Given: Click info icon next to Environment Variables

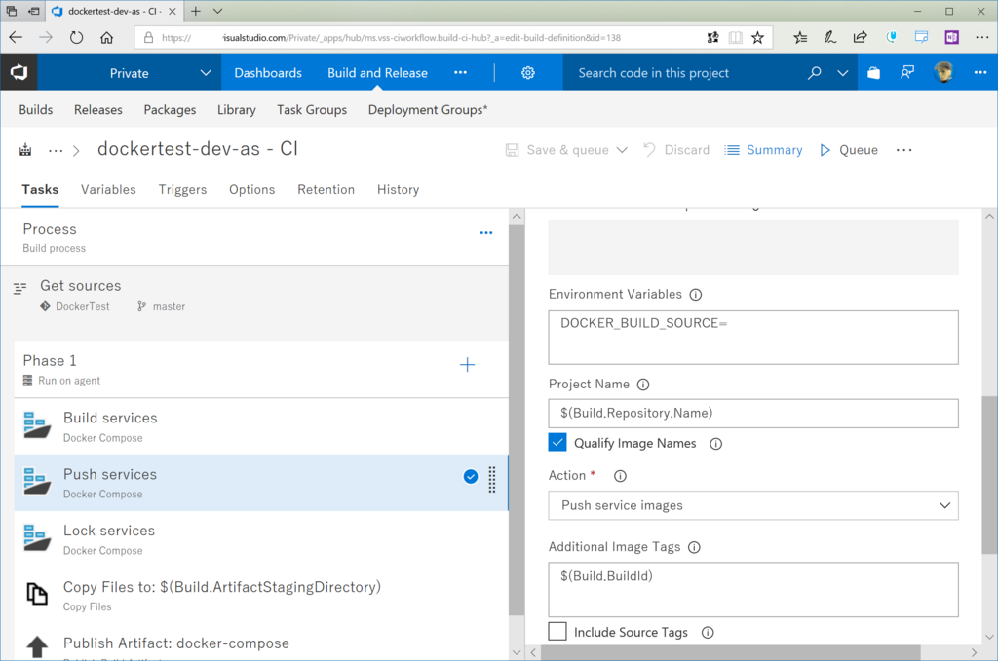Looking at the screenshot, I should pos(696,294).
